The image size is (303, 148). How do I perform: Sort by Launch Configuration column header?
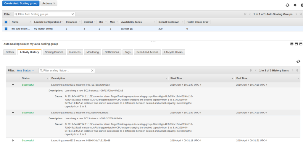(x=47, y=22)
